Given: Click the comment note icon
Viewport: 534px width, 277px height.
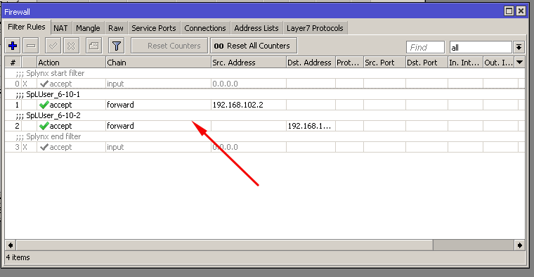Looking at the screenshot, I should (x=93, y=46).
